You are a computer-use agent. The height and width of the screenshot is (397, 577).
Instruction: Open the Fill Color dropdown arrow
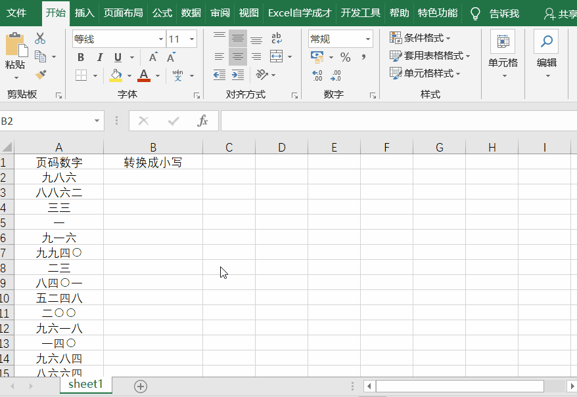pos(129,75)
